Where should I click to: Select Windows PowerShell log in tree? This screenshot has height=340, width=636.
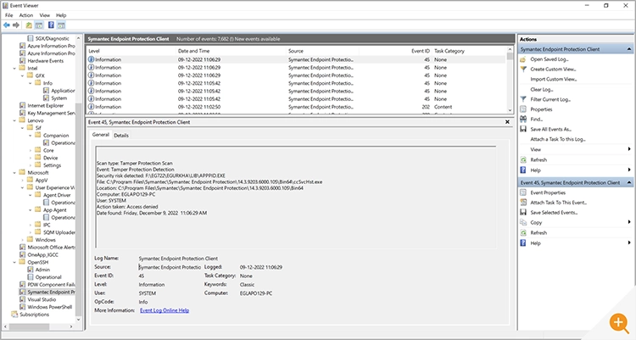coord(49,307)
